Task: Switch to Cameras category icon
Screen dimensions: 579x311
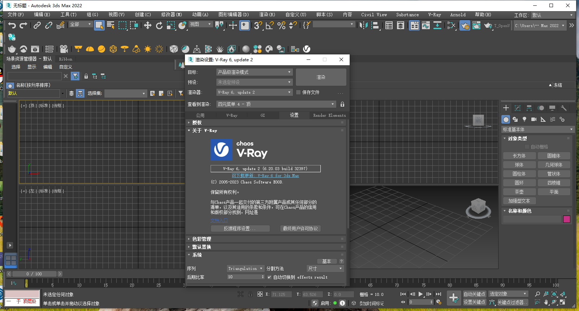Action: [533, 119]
